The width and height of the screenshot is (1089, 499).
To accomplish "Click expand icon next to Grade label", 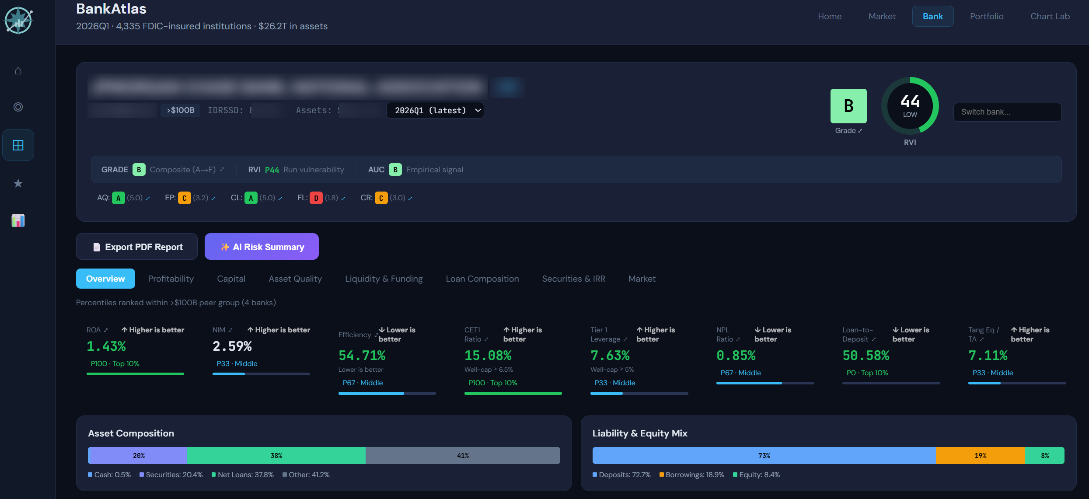I will [860, 131].
